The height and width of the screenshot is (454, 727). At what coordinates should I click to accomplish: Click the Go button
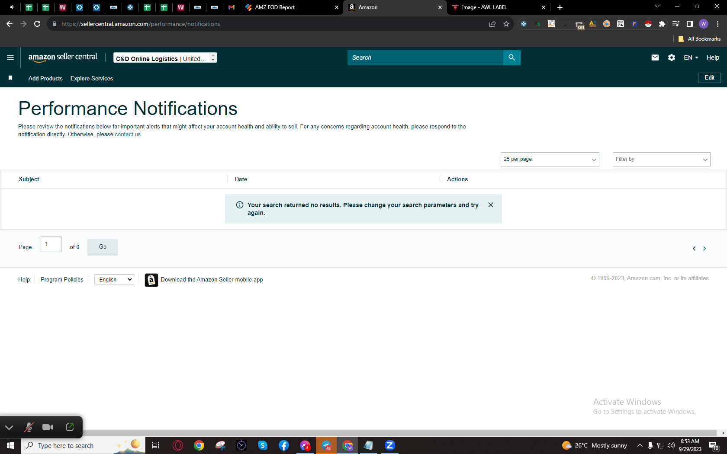click(103, 247)
